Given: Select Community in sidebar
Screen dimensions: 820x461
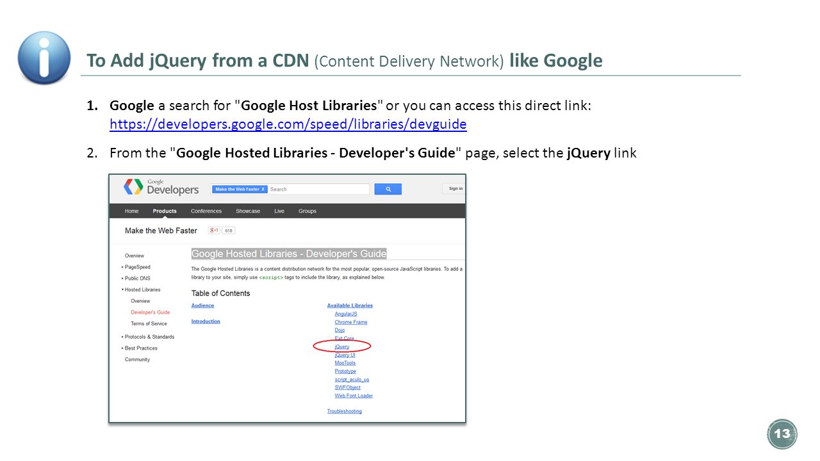Looking at the screenshot, I should click(x=137, y=360).
